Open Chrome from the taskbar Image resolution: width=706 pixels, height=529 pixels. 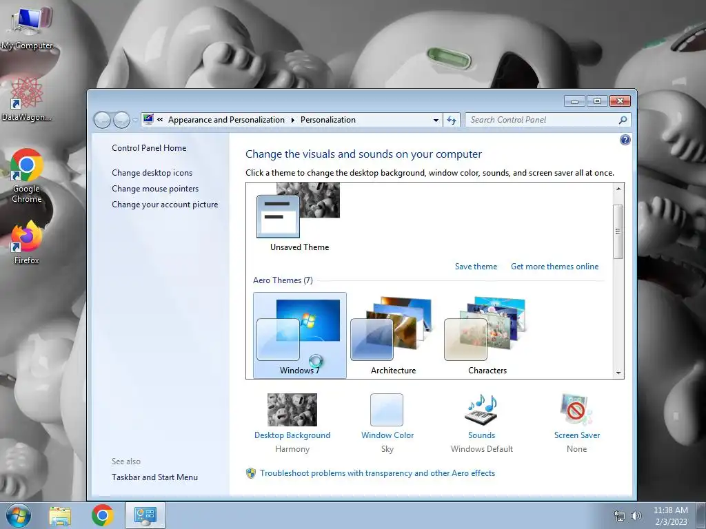(103, 515)
